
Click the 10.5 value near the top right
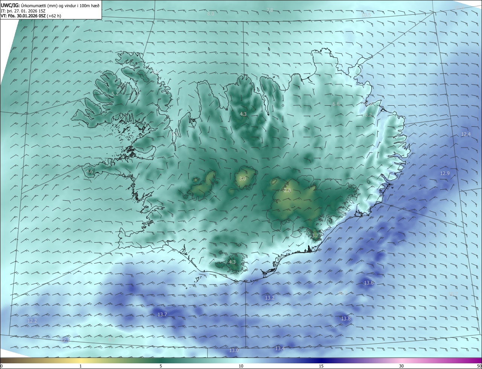tap(366, 14)
